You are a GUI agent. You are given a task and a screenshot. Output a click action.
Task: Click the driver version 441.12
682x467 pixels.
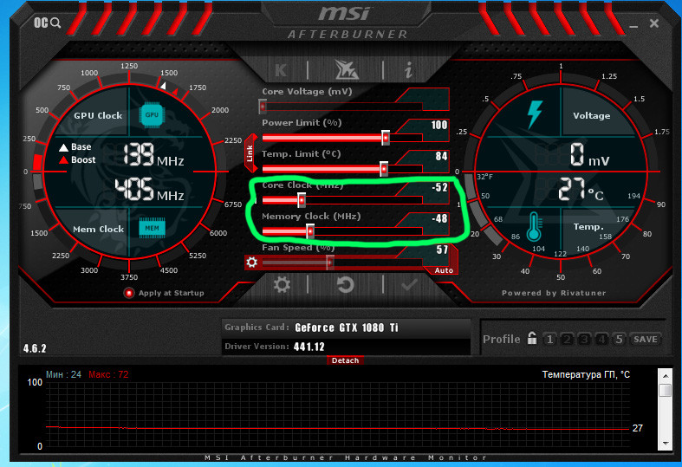coord(309,347)
